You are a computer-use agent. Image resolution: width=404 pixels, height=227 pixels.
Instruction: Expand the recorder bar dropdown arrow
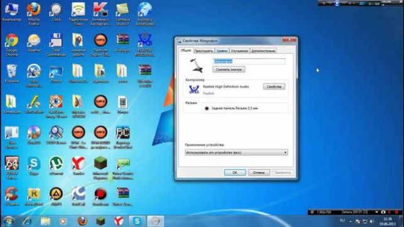[377, 212]
